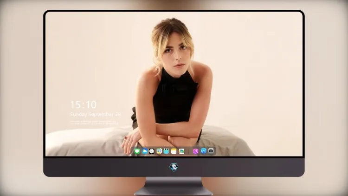Launch the yellow Notes app icon
The image size is (348, 196).
[x=174, y=151]
